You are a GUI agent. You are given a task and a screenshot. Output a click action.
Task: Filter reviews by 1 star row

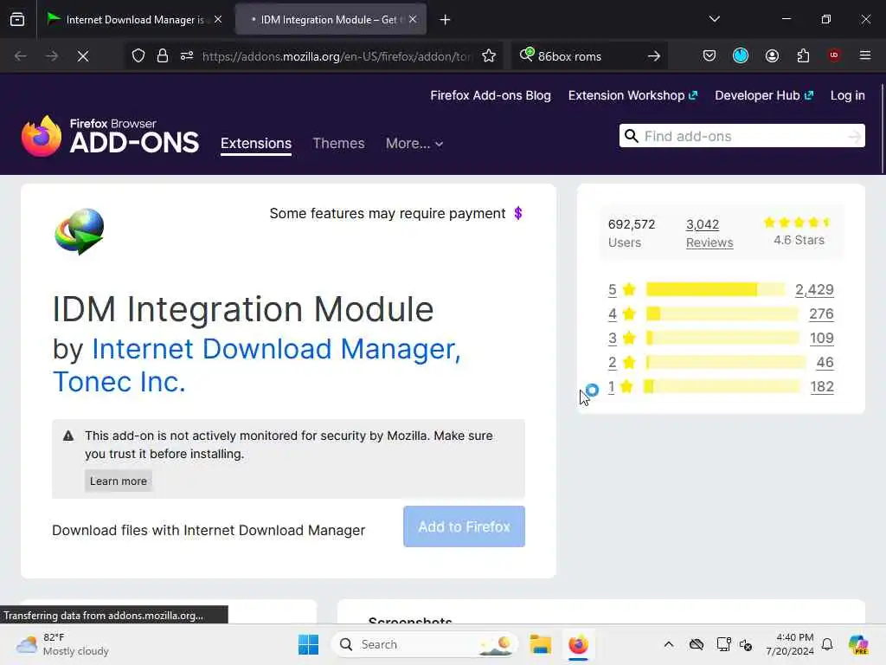tap(721, 387)
